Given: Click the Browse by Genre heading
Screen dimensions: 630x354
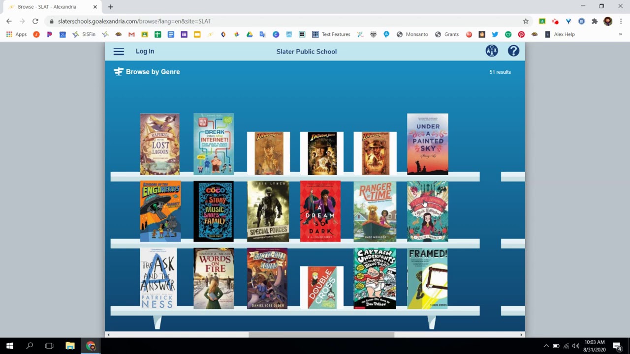Looking at the screenshot, I should 153,72.
